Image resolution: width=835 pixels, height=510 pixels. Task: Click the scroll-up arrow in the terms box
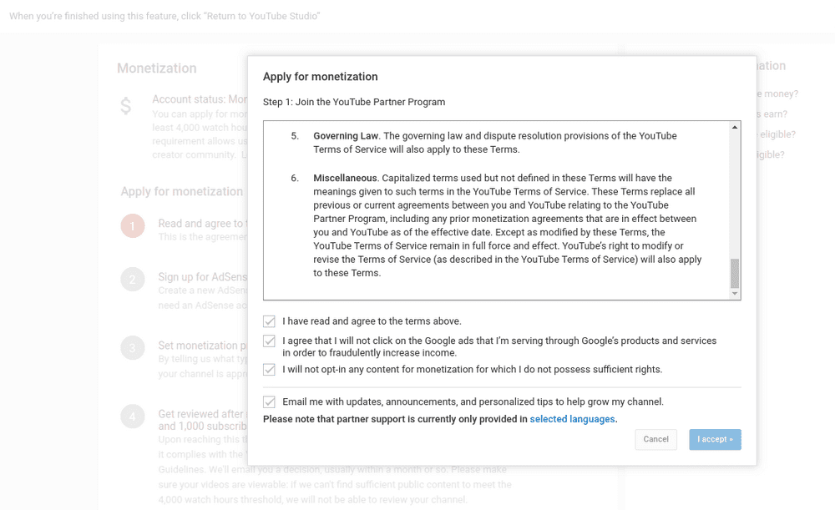(735, 125)
